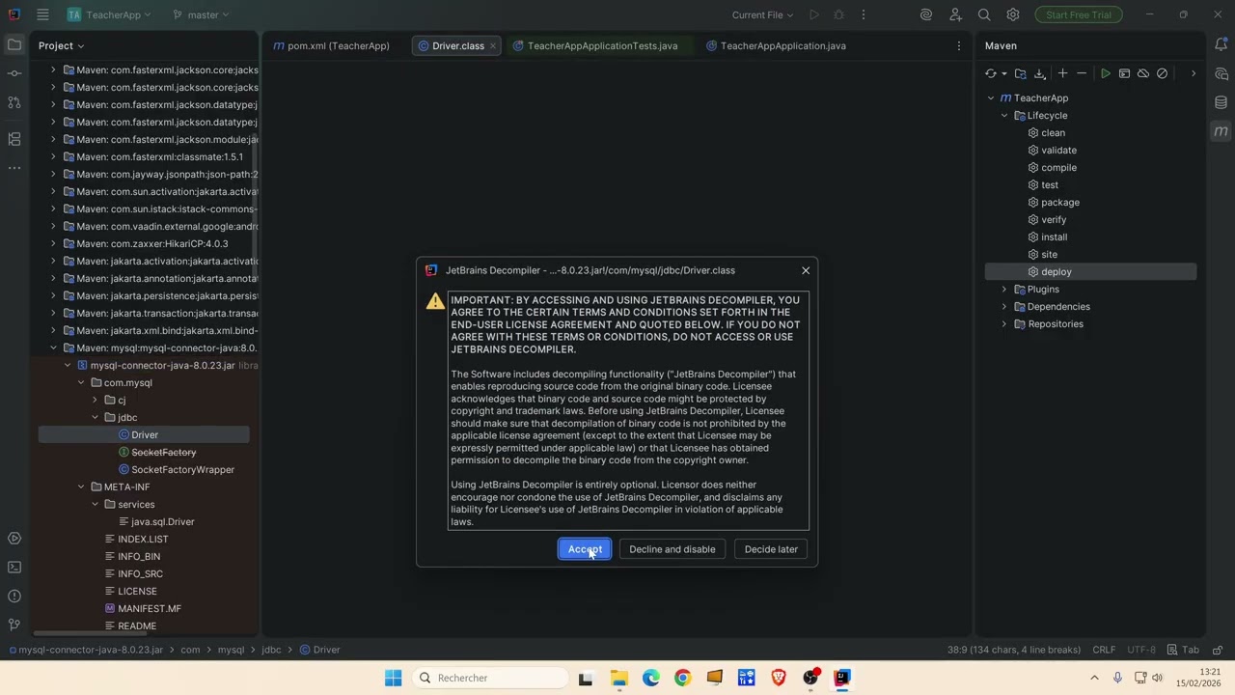
Task: Click the Maven tool window 'm' sidebar icon
Action: pos(1221,131)
